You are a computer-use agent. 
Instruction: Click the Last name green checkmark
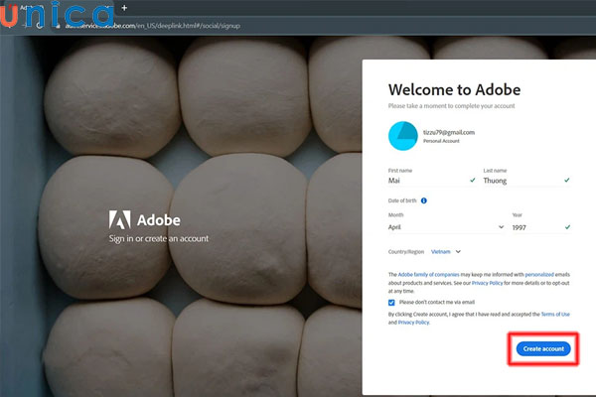coord(566,181)
